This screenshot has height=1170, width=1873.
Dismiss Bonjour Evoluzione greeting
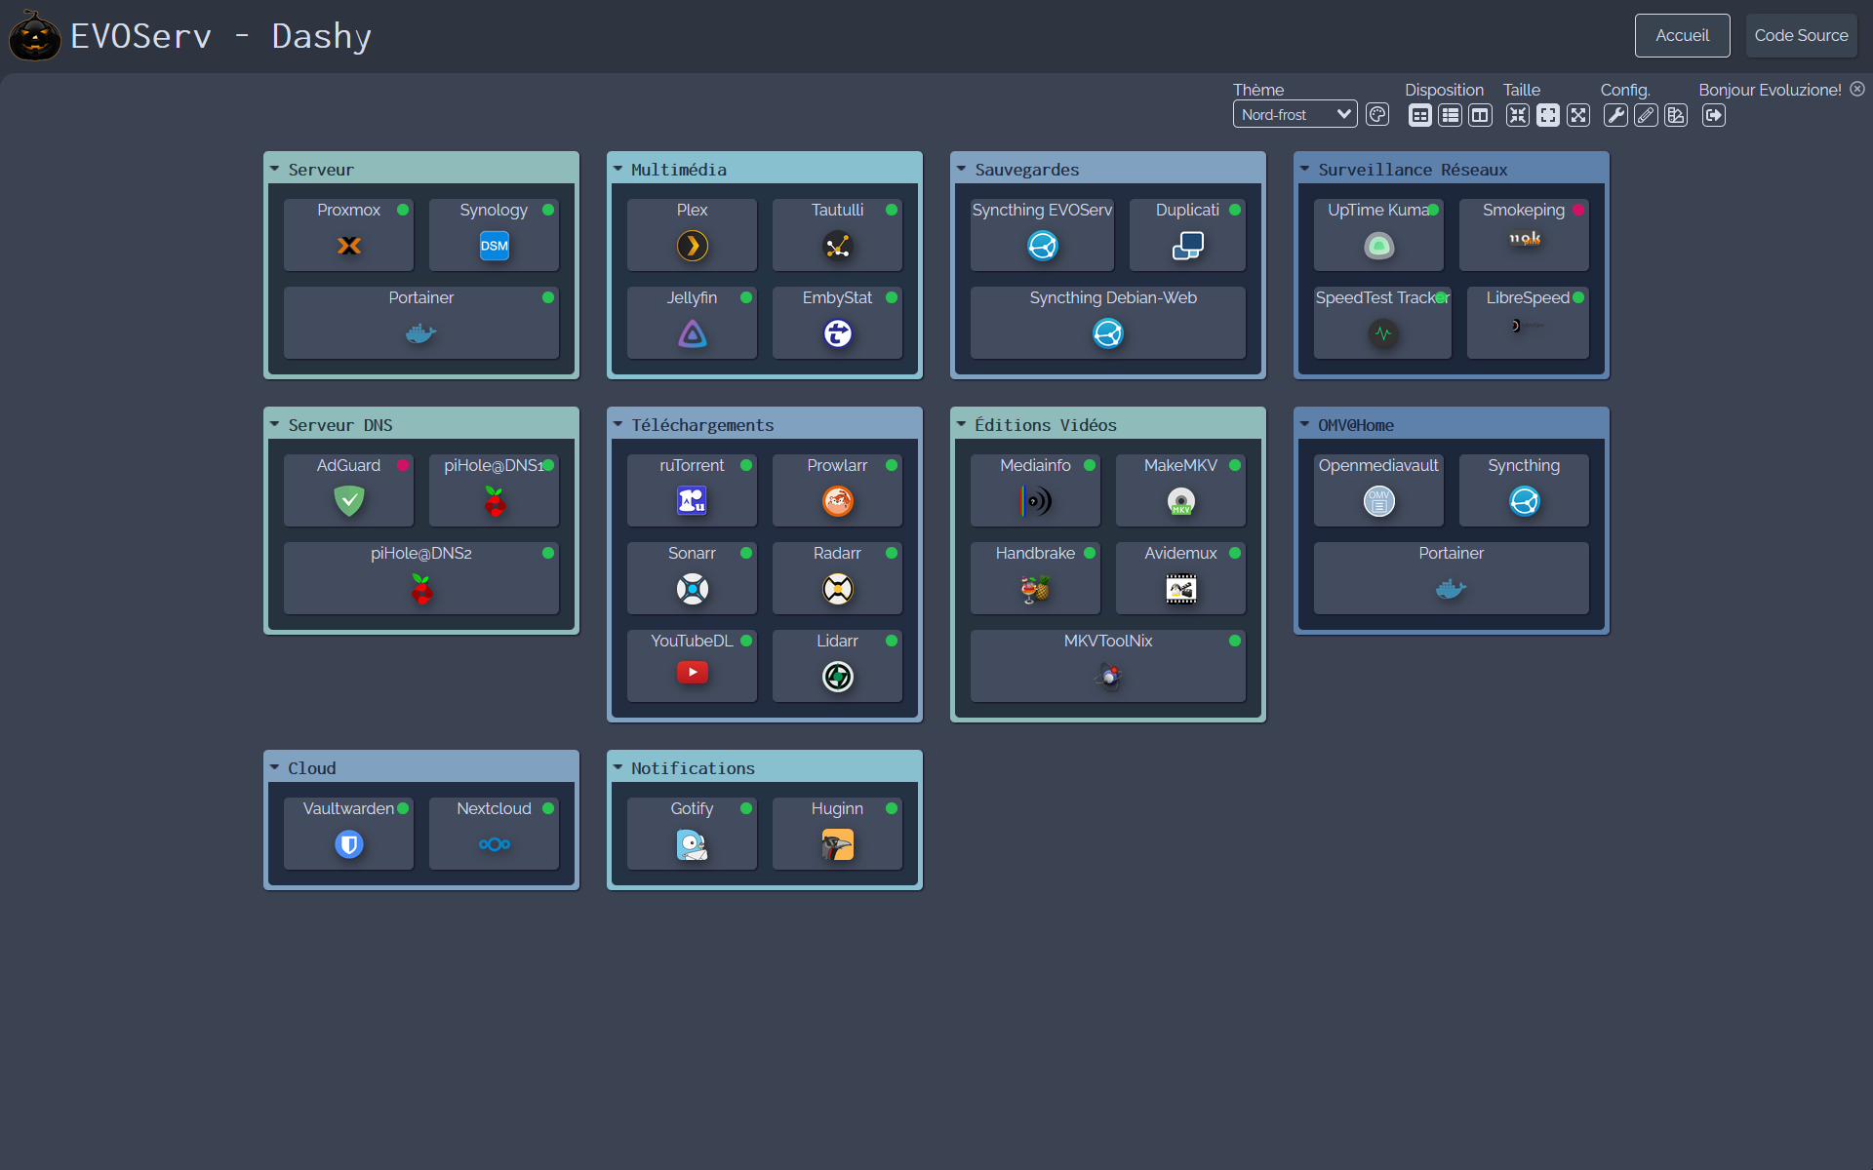click(x=1861, y=89)
